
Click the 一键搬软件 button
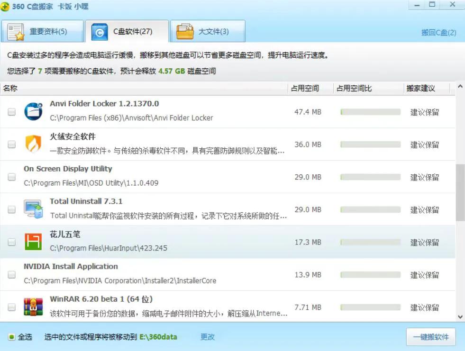(430, 337)
